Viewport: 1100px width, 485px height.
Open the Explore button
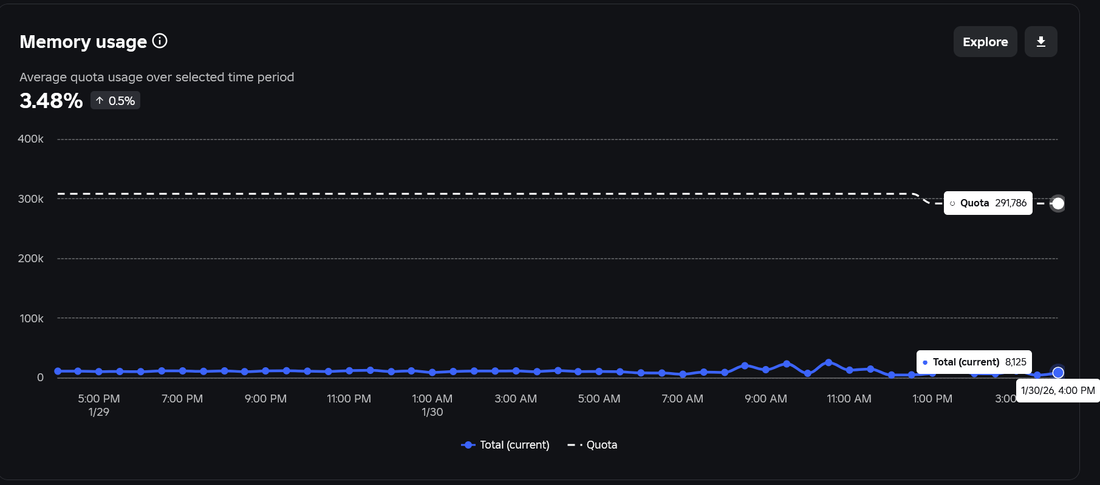tap(985, 42)
